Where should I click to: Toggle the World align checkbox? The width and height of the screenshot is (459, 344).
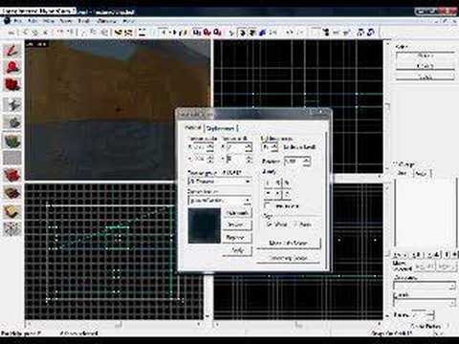tap(269, 225)
